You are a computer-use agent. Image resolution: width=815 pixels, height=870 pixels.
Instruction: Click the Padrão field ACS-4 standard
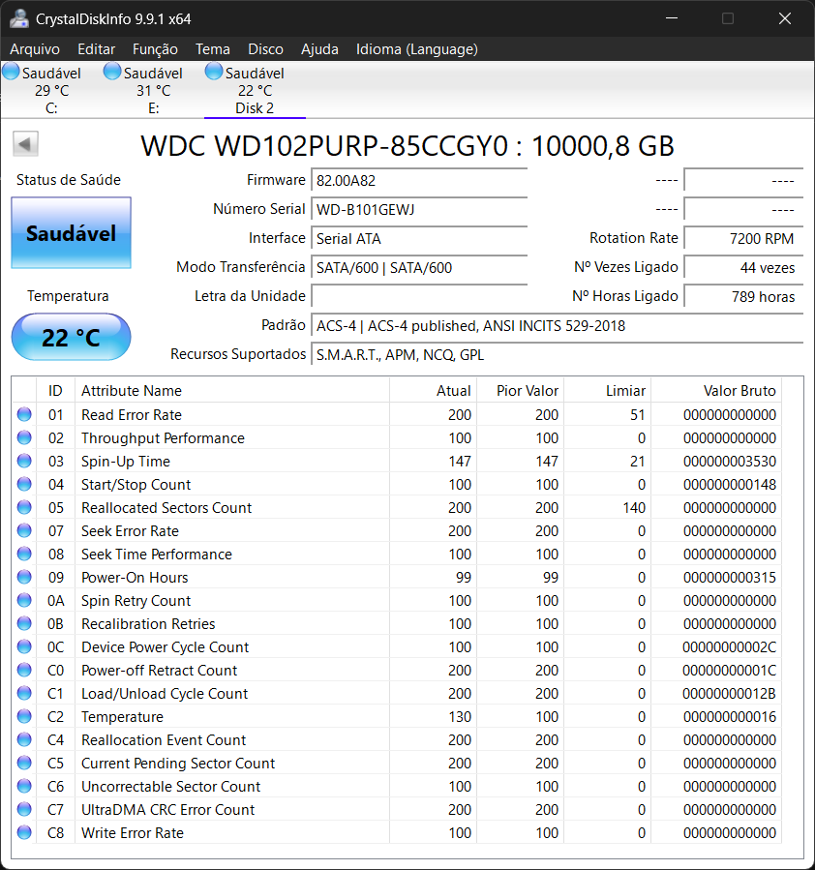(x=557, y=325)
